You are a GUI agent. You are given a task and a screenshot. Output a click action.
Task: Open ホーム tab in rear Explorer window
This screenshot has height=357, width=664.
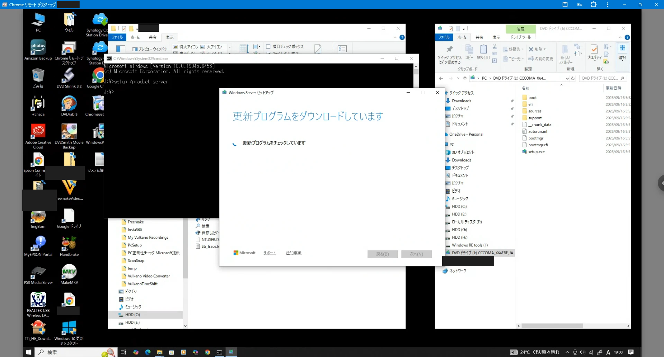[135, 37]
